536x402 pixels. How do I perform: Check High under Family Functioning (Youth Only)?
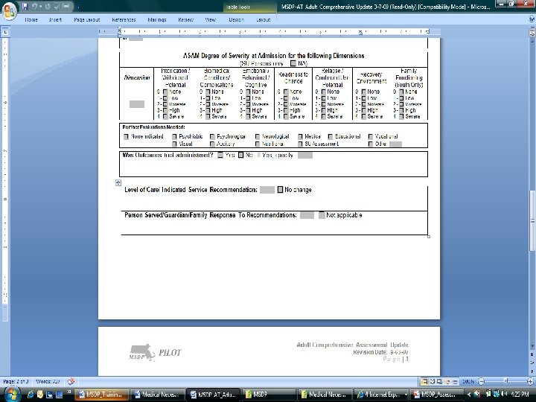tap(401, 110)
